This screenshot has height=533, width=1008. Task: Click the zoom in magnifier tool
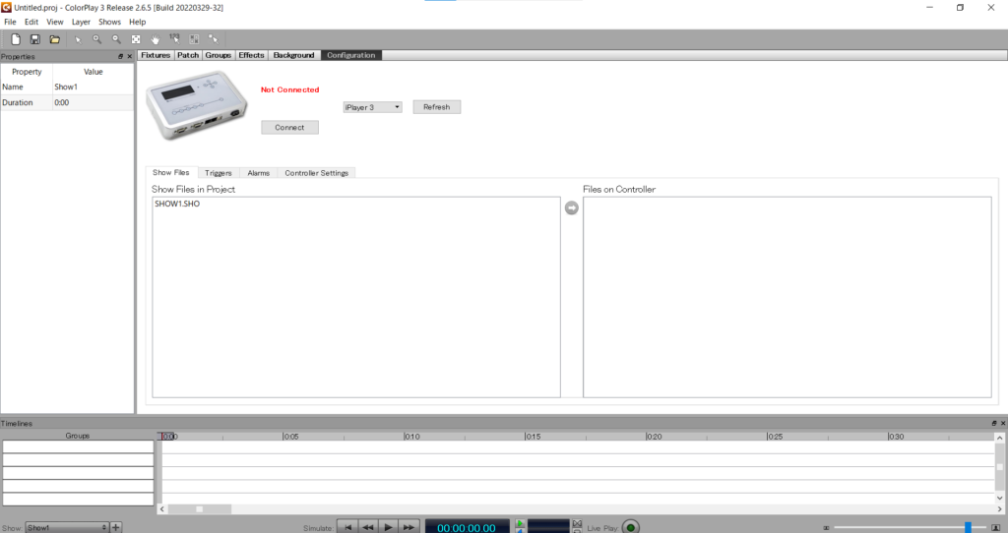(x=96, y=39)
